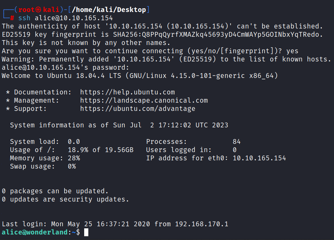Click the Processes count 84
Viewport: 334px width, 240px height.
coord(236,142)
